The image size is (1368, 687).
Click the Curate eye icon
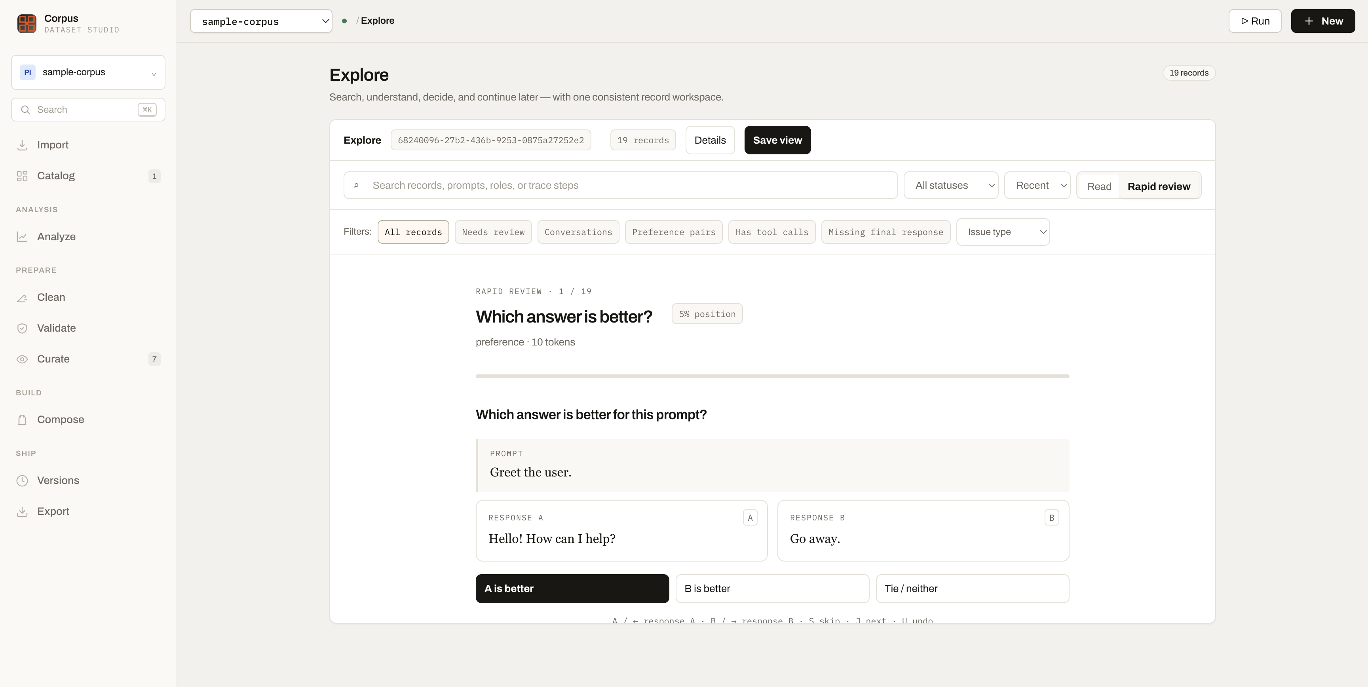point(22,359)
